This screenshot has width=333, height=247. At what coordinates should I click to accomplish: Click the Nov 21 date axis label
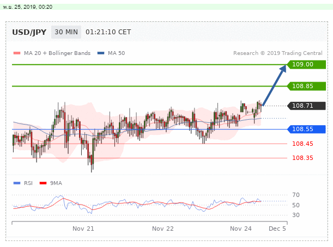coord(83,229)
